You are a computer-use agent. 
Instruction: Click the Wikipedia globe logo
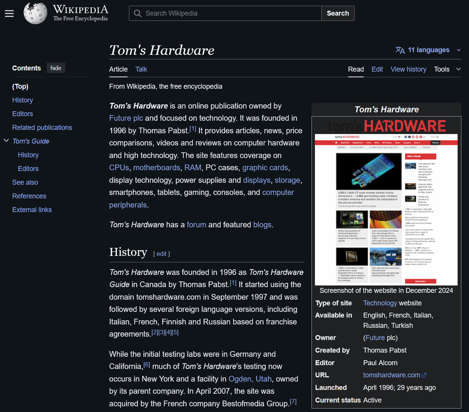35,13
